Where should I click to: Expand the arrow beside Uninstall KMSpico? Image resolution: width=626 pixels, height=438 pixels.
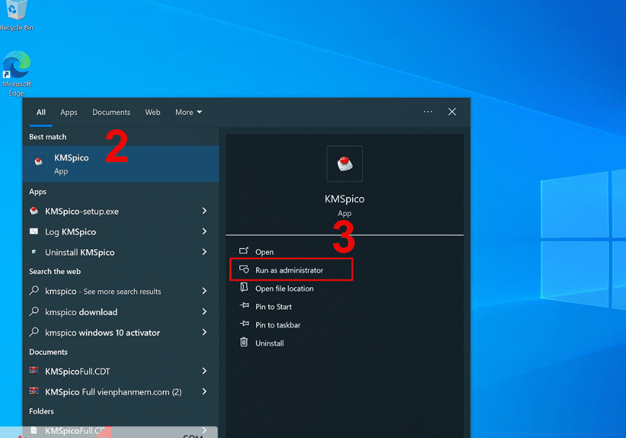click(204, 252)
